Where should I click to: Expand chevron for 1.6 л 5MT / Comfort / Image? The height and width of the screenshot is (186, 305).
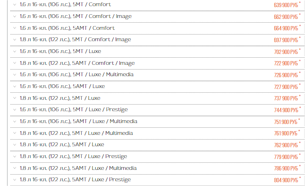point(15,17)
